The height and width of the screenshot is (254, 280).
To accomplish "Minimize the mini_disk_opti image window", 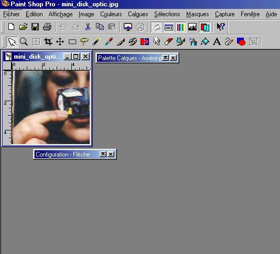I will coord(68,57).
